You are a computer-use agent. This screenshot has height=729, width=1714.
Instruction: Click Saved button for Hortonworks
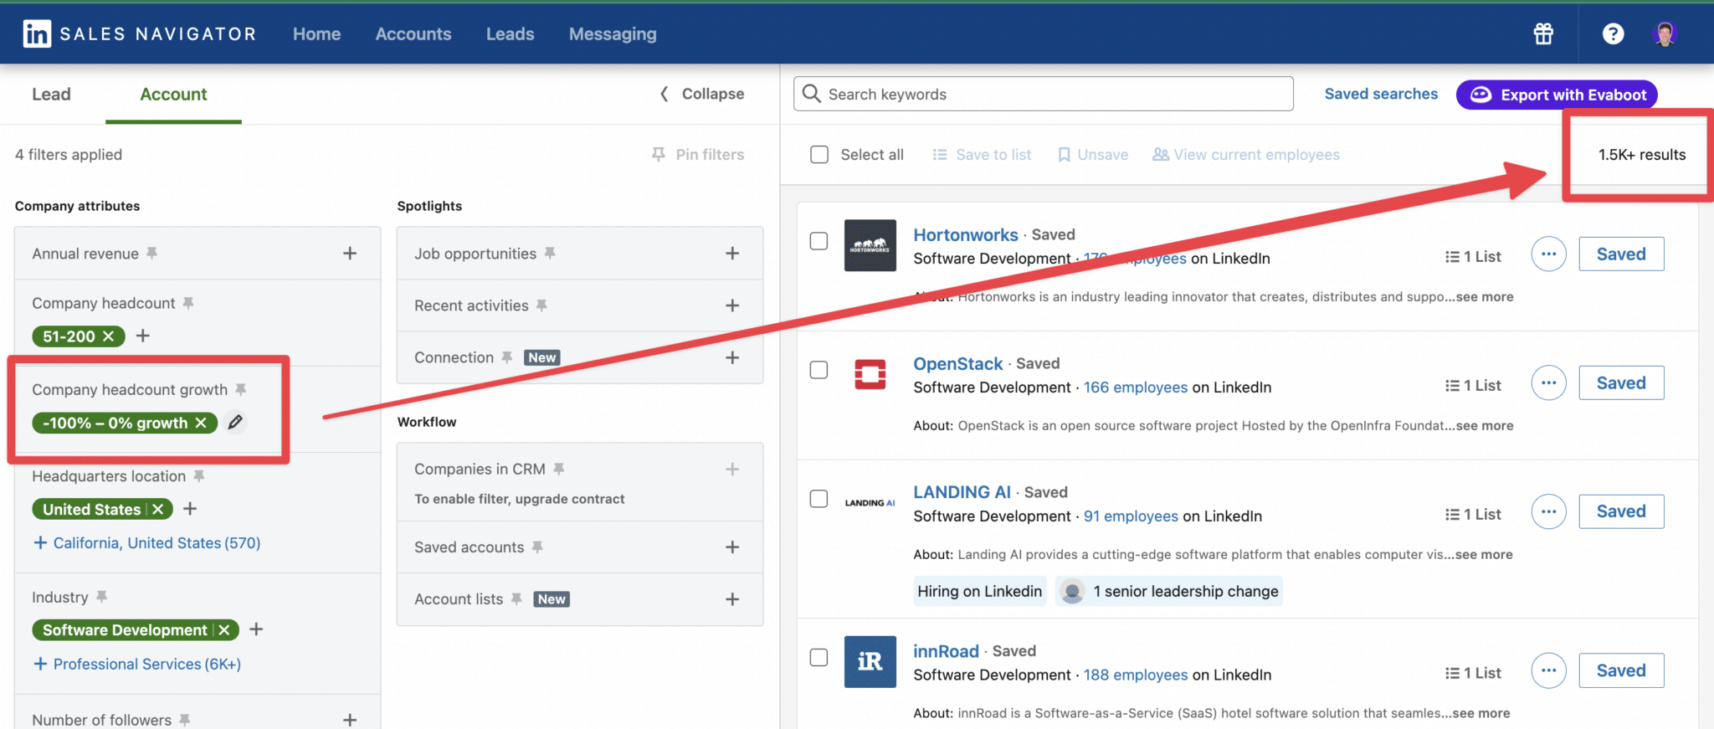(x=1621, y=254)
